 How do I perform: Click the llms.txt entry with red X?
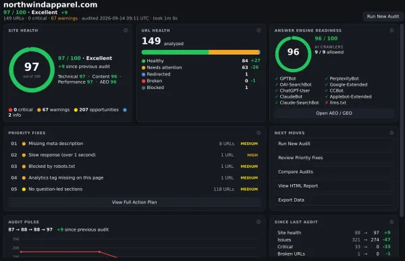pyautogui.click(x=335, y=103)
